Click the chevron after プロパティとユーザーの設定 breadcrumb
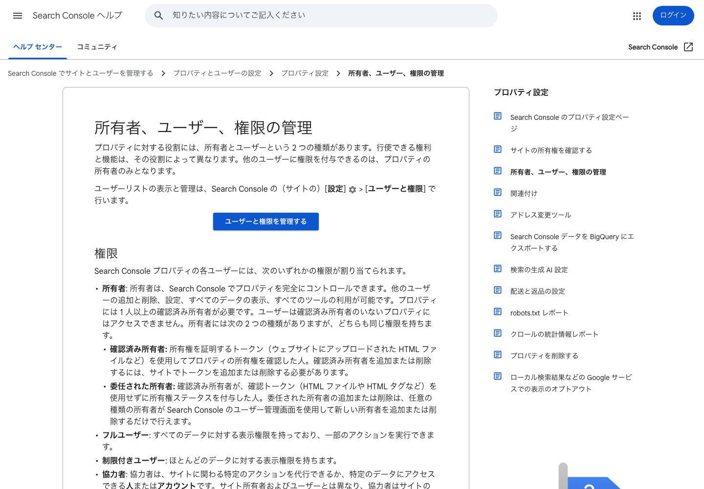The width and height of the screenshot is (704, 489). [271, 73]
